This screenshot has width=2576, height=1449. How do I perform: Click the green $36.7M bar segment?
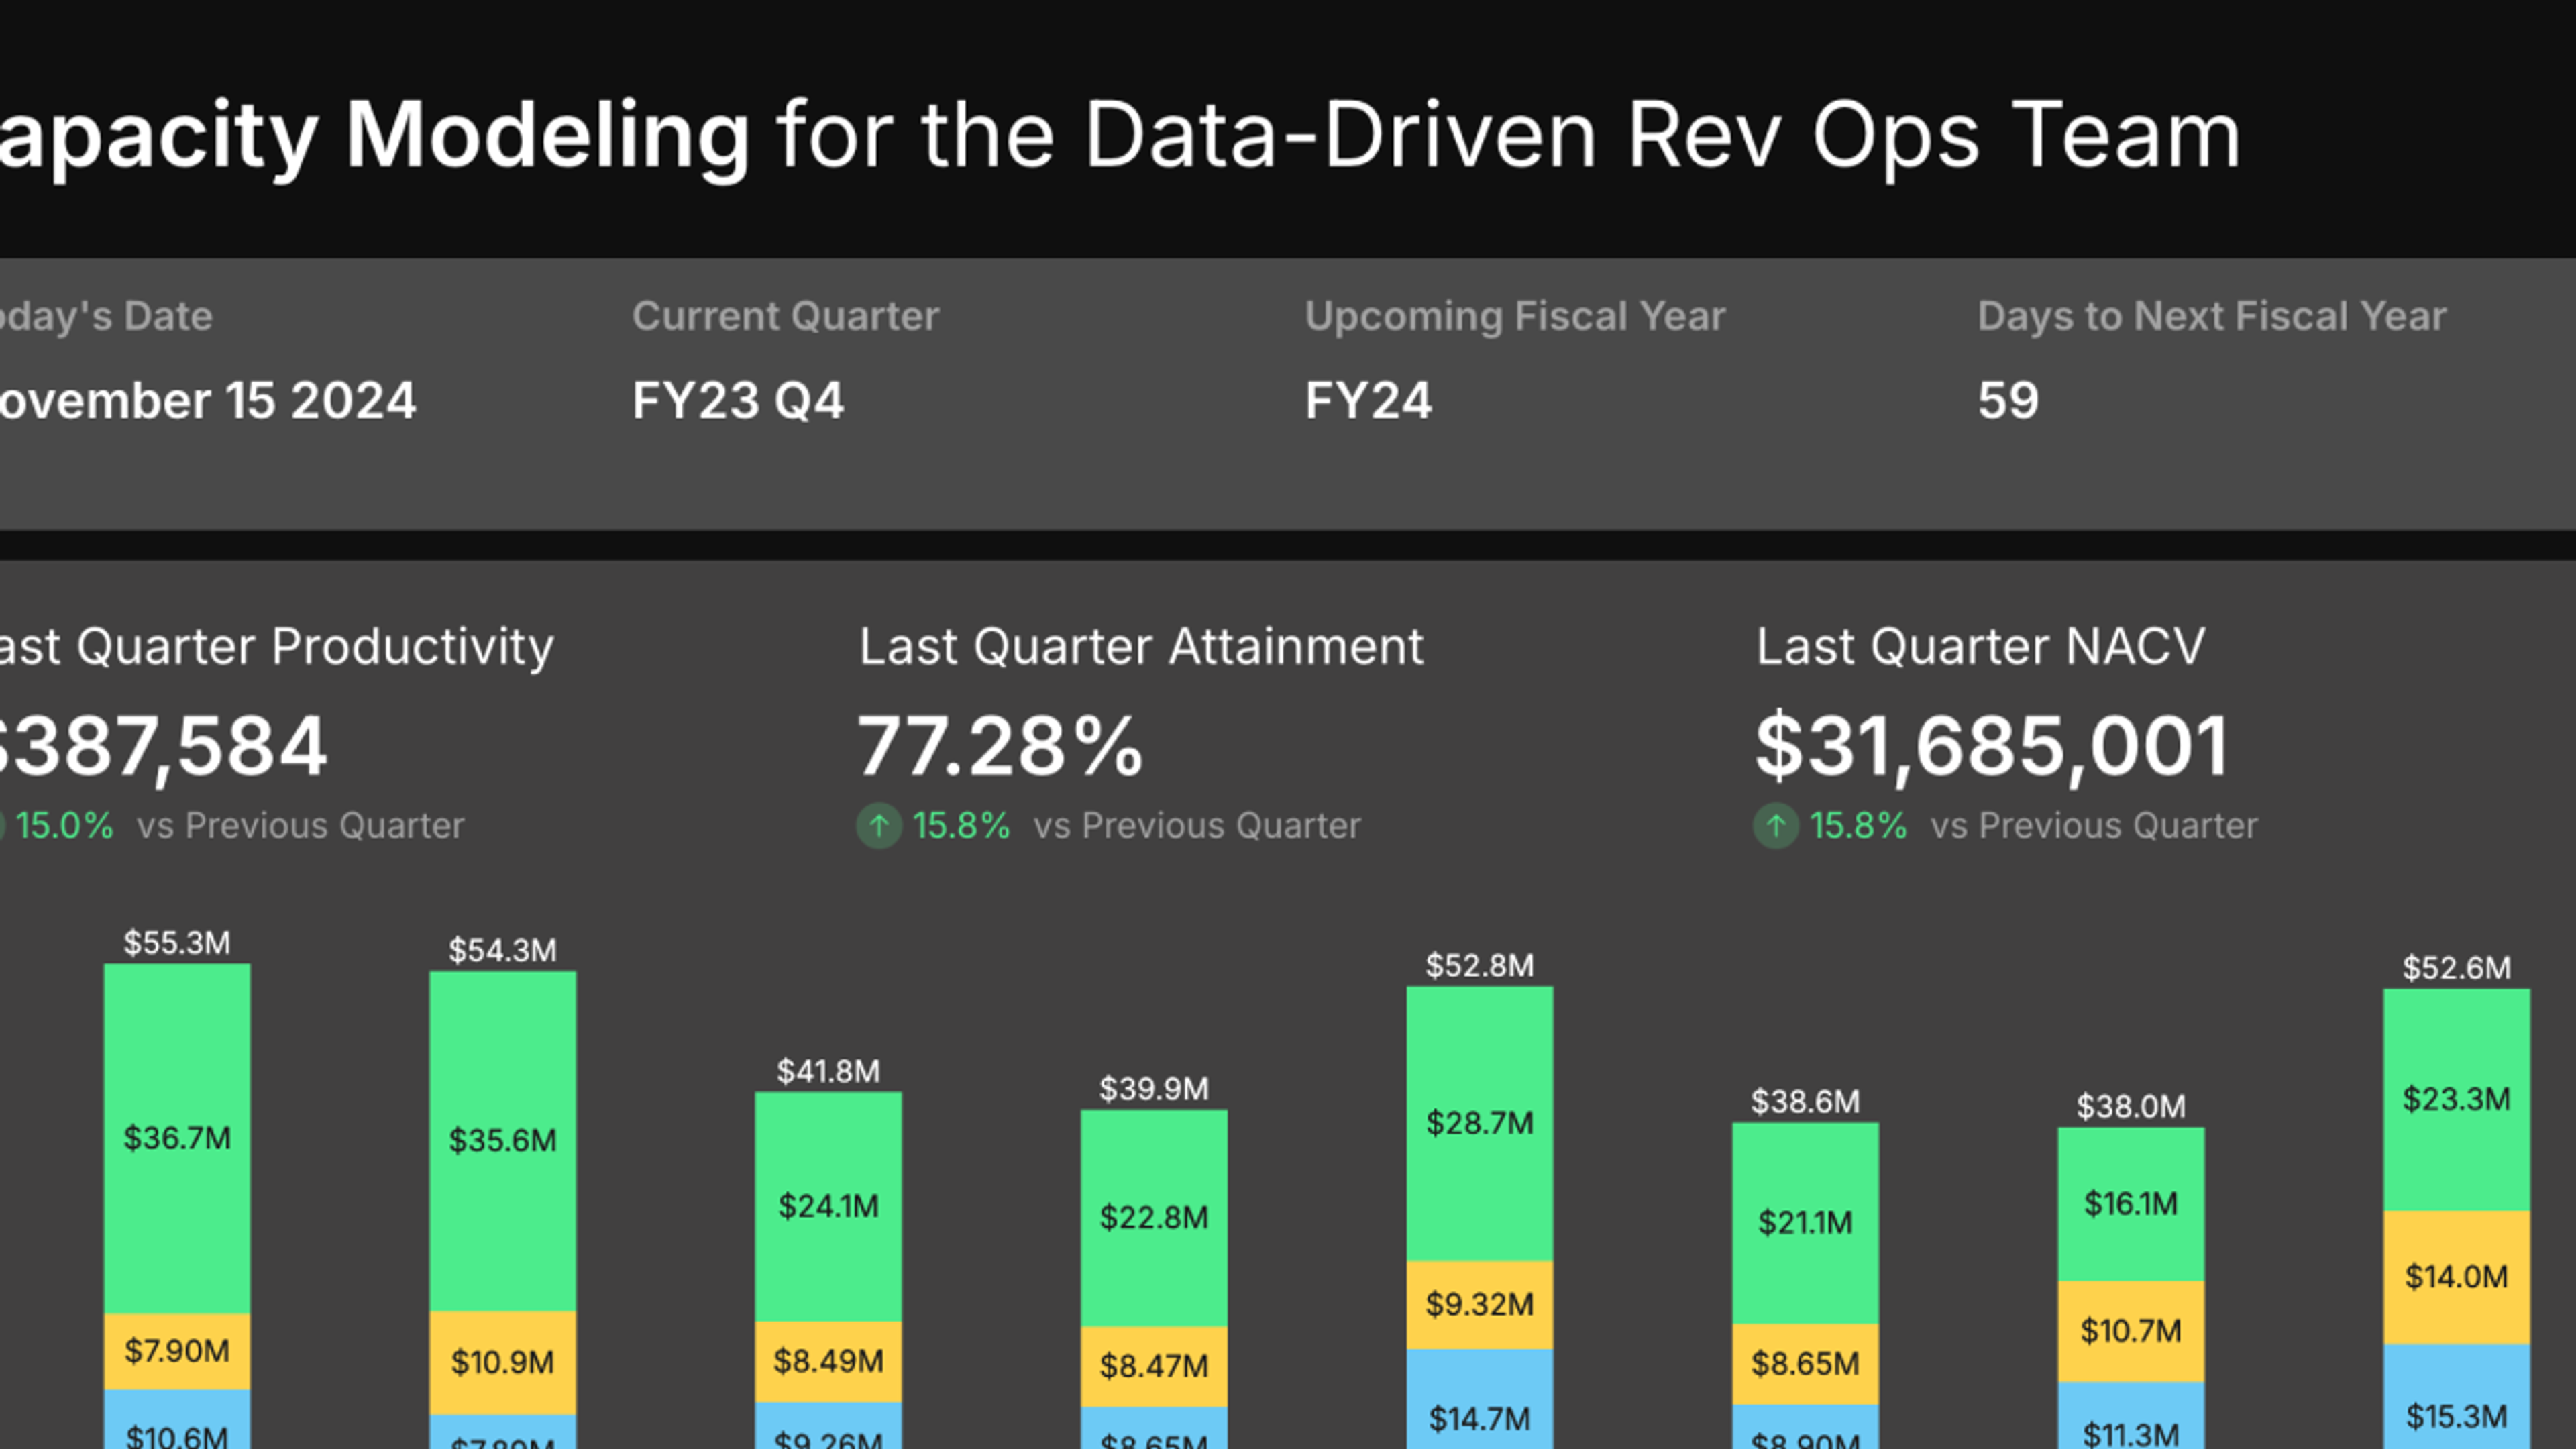[x=177, y=1139]
